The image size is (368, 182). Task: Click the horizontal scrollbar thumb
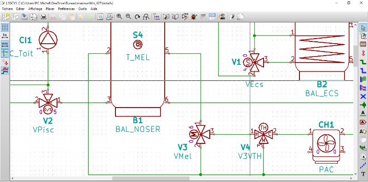(x=151, y=178)
